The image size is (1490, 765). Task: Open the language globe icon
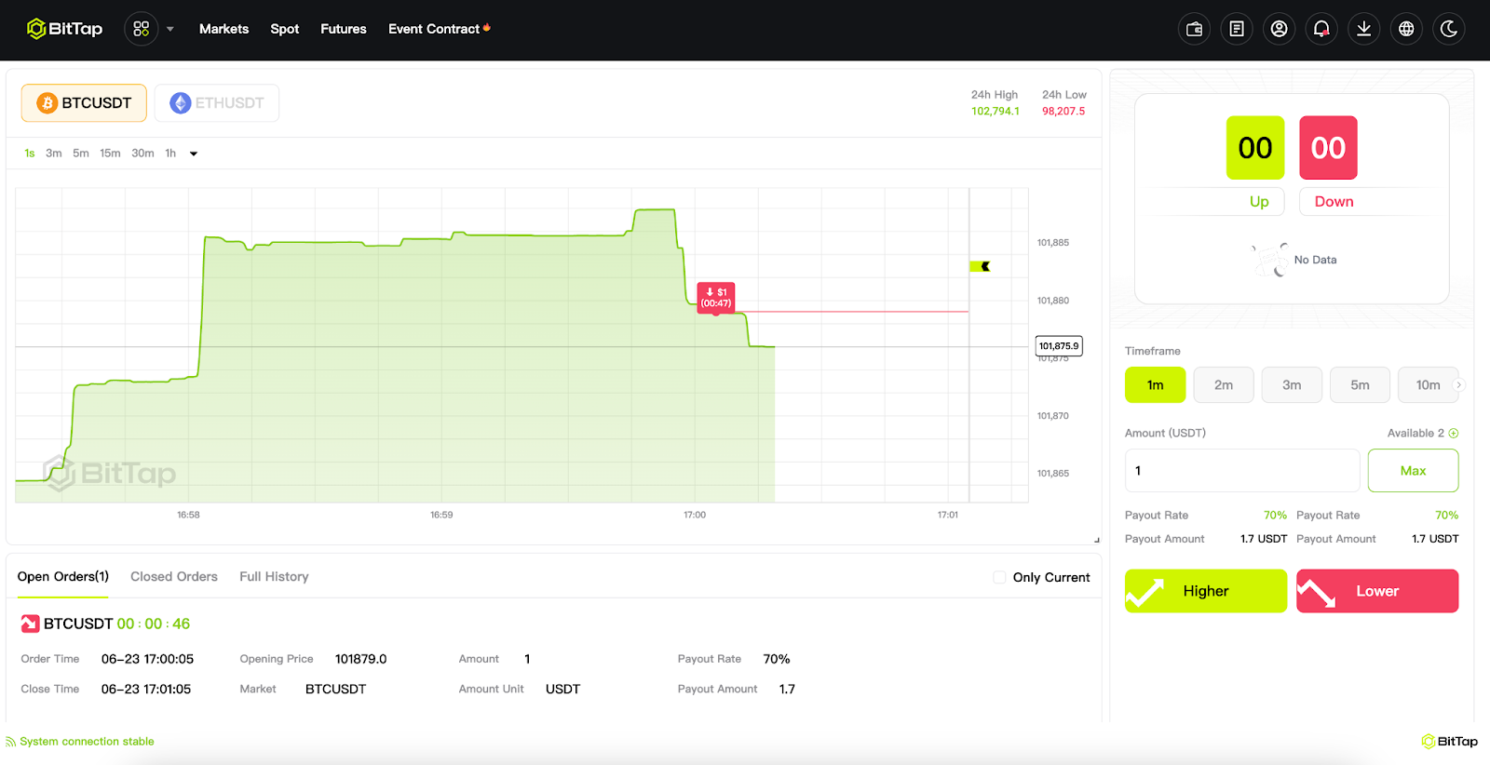tap(1406, 29)
